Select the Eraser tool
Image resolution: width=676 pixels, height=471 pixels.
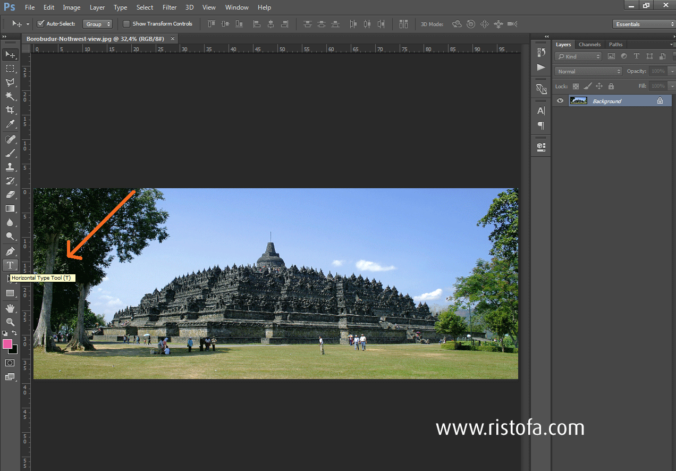point(10,194)
